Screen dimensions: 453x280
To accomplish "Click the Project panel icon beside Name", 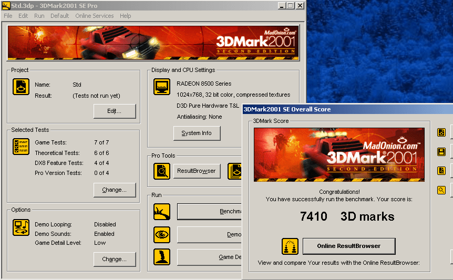I will pyautogui.click(x=21, y=87).
